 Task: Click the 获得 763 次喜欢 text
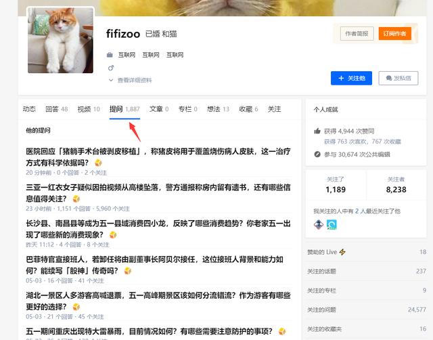click(x=346, y=142)
